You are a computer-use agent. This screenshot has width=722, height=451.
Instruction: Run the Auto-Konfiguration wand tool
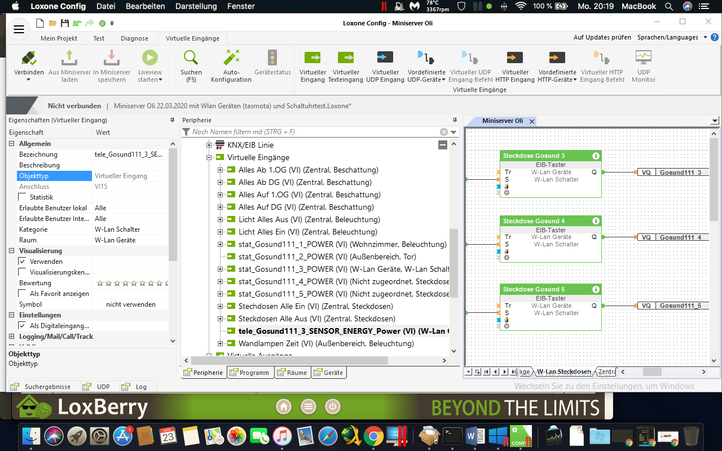(231, 58)
